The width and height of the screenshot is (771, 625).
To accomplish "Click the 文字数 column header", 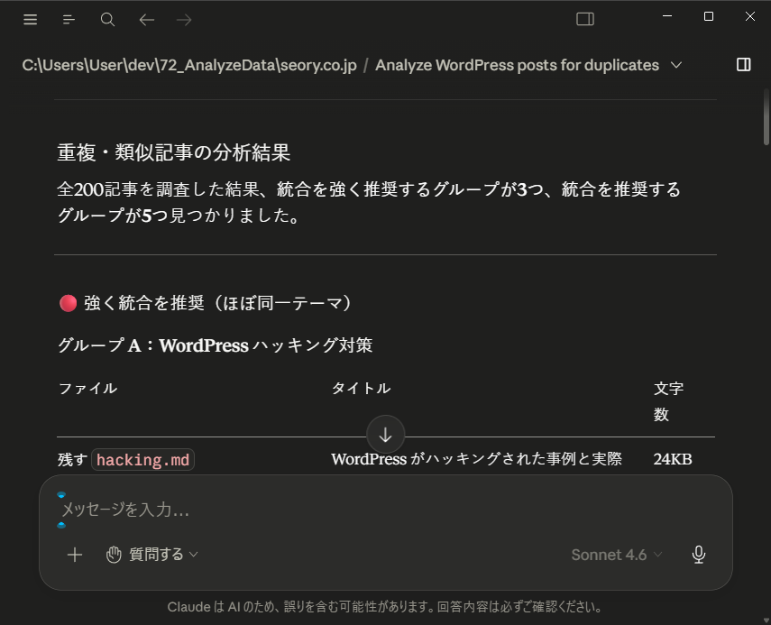I will coord(668,401).
